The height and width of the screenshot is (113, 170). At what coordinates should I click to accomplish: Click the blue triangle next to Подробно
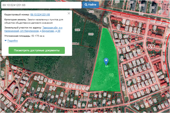tap(6, 41)
